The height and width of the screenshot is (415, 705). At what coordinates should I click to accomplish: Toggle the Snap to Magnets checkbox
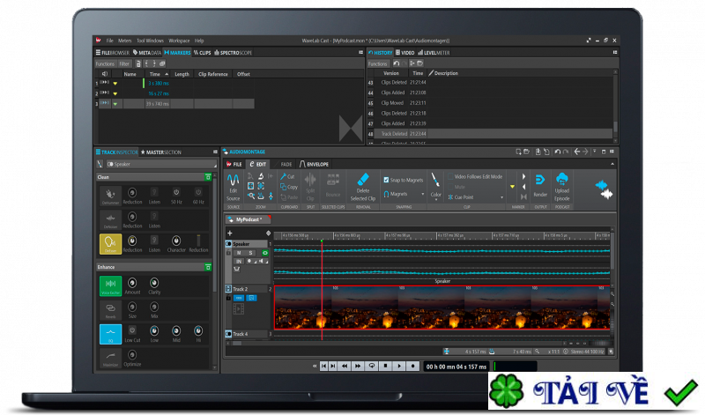(386, 180)
